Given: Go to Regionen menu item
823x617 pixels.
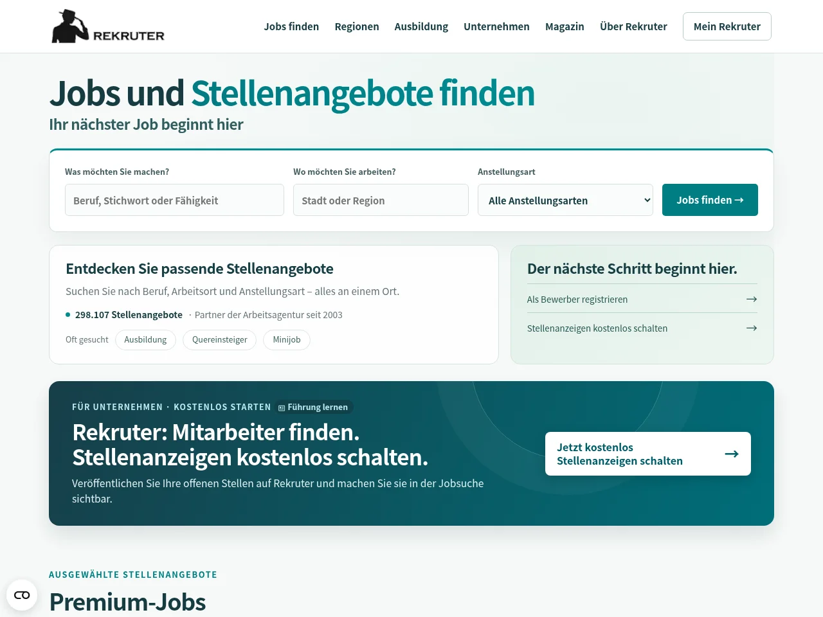Looking at the screenshot, I should pyautogui.click(x=357, y=26).
